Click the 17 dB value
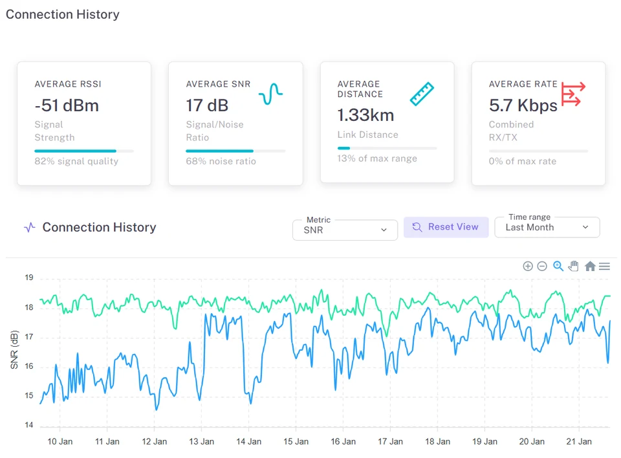 click(207, 105)
